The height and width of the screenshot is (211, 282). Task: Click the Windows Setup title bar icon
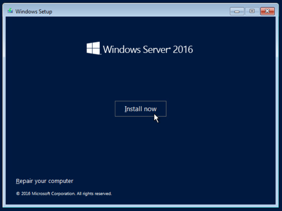point(10,11)
